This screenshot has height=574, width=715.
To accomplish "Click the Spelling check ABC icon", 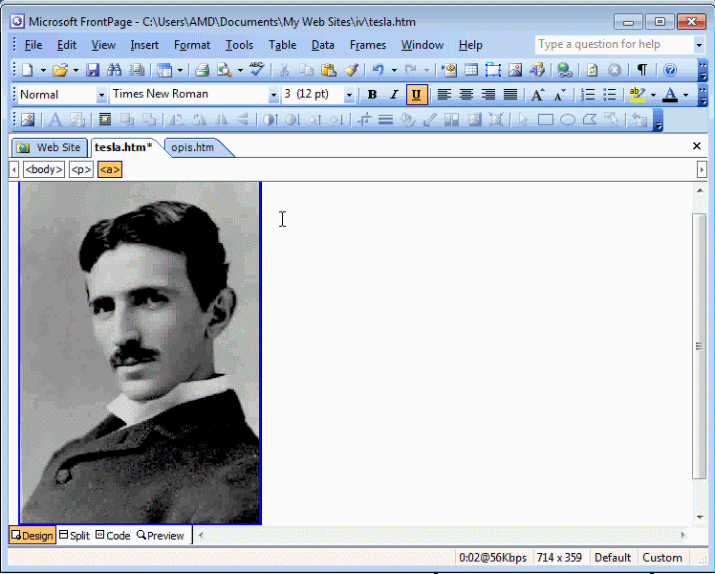I will 256,69.
